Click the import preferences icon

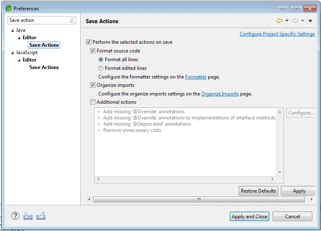[x=28, y=216]
